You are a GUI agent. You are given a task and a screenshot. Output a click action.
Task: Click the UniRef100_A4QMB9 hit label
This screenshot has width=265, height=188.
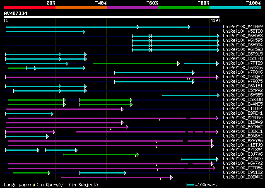243,27
